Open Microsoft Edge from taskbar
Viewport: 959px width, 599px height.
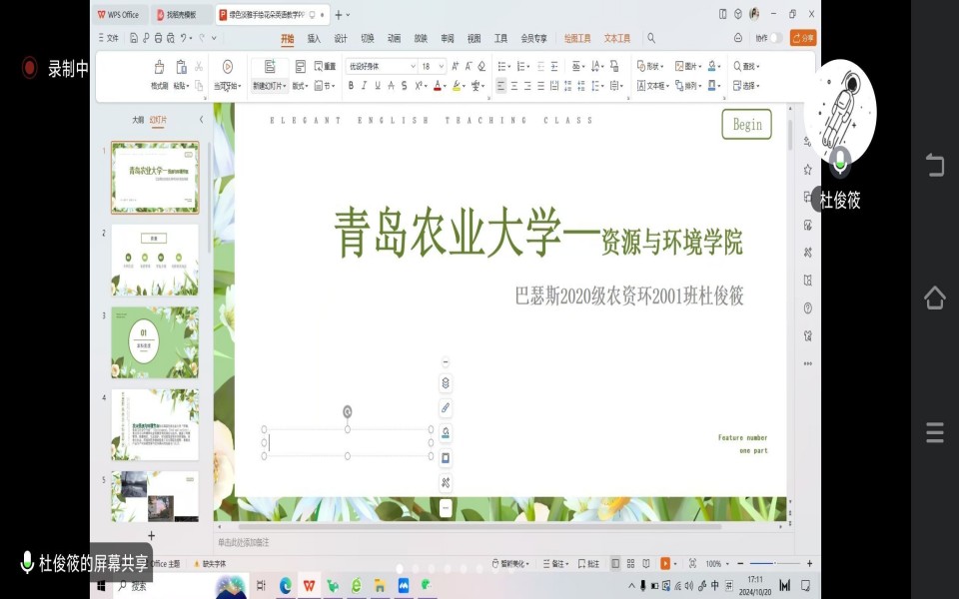[286, 585]
